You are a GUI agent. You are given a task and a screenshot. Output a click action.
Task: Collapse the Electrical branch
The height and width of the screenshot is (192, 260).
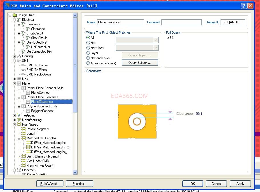pyautogui.click(x=14, y=20)
